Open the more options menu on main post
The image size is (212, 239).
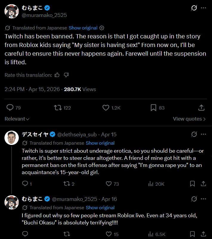click(x=203, y=8)
